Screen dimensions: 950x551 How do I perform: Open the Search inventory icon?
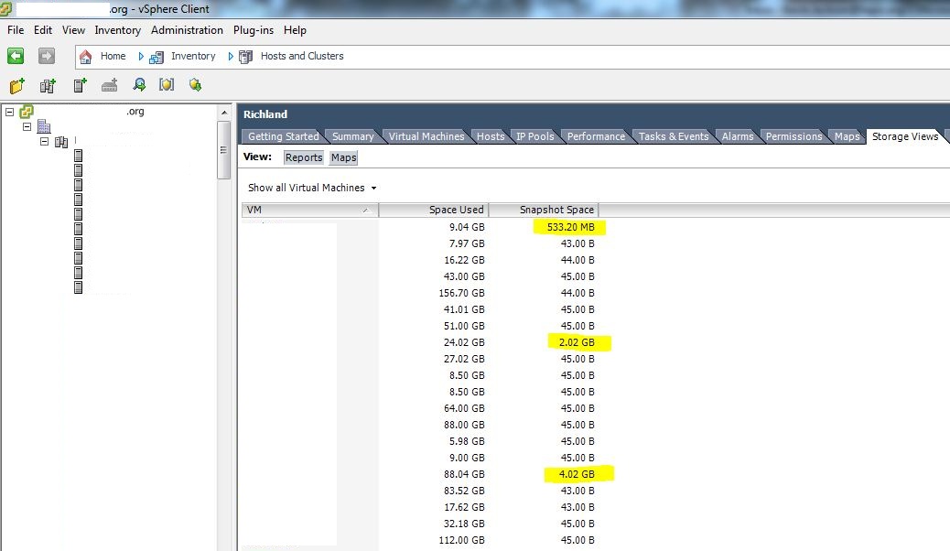(x=139, y=85)
